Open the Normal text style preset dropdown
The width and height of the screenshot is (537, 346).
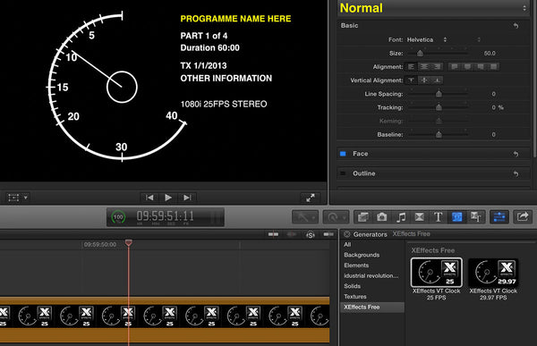(x=433, y=8)
